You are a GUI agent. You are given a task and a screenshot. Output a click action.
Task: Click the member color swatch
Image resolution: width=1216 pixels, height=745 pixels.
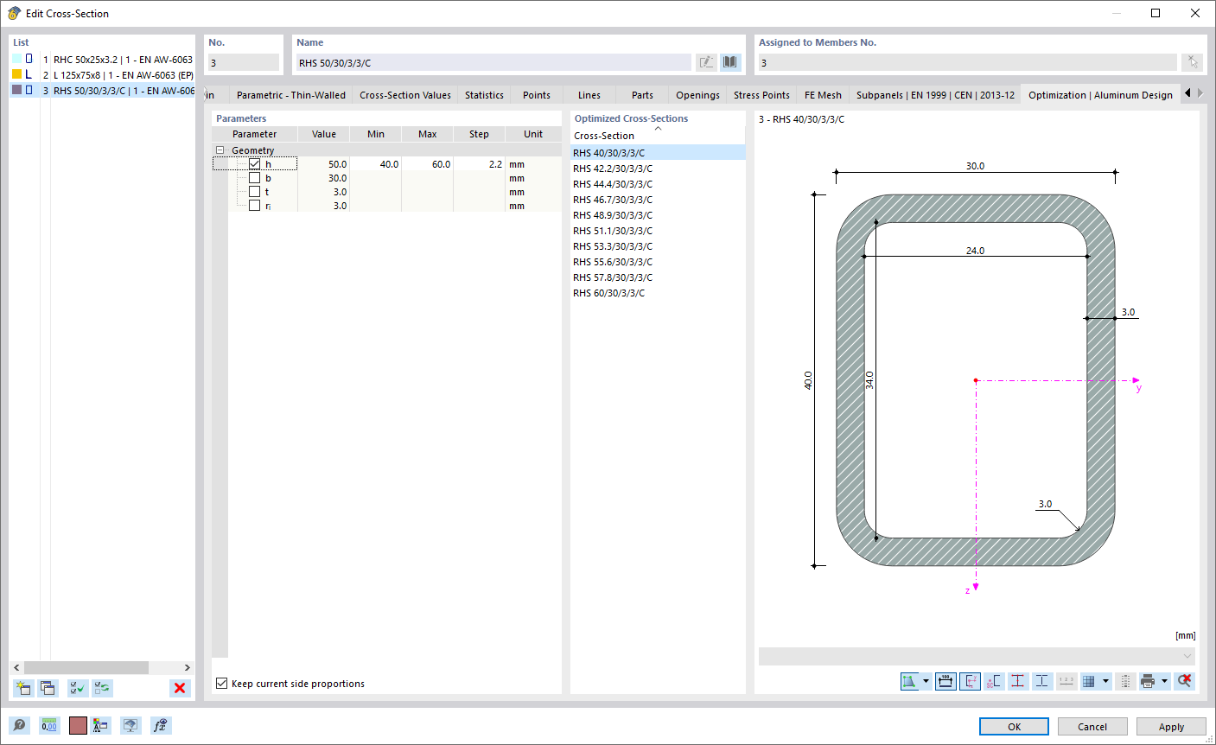pyautogui.click(x=78, y=725)
